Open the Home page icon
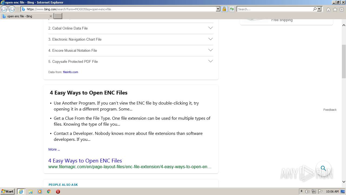This screenshot has width=346, height=195. pos(328,9)
